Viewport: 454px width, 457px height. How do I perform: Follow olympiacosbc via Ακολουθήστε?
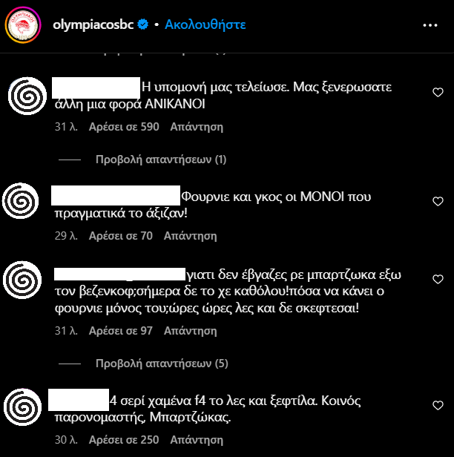(x=205, y=24)
